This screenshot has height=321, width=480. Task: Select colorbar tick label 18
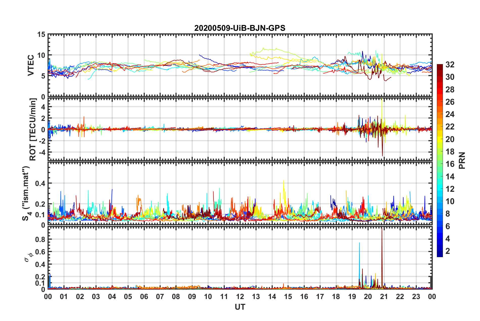(x=450, y=152)
